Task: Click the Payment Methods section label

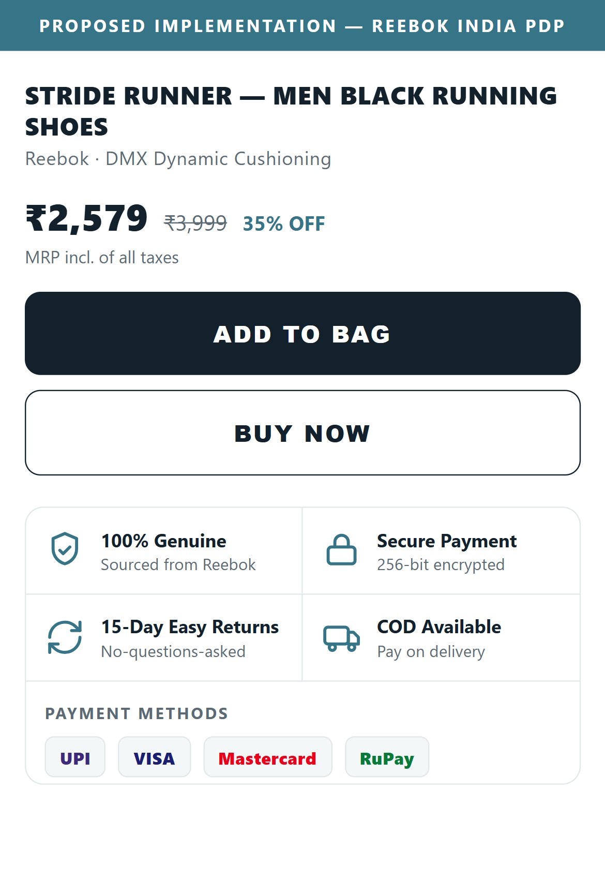Action: 137,713
